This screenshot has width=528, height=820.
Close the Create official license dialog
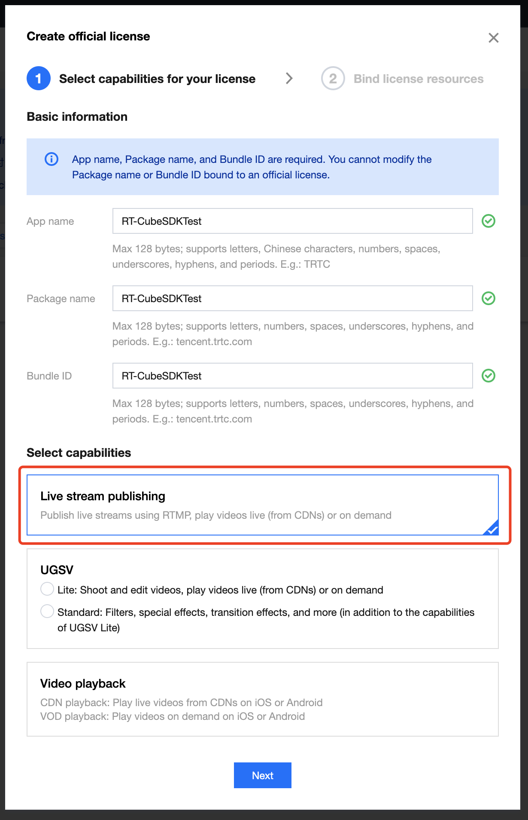click(x=493, y=38)
